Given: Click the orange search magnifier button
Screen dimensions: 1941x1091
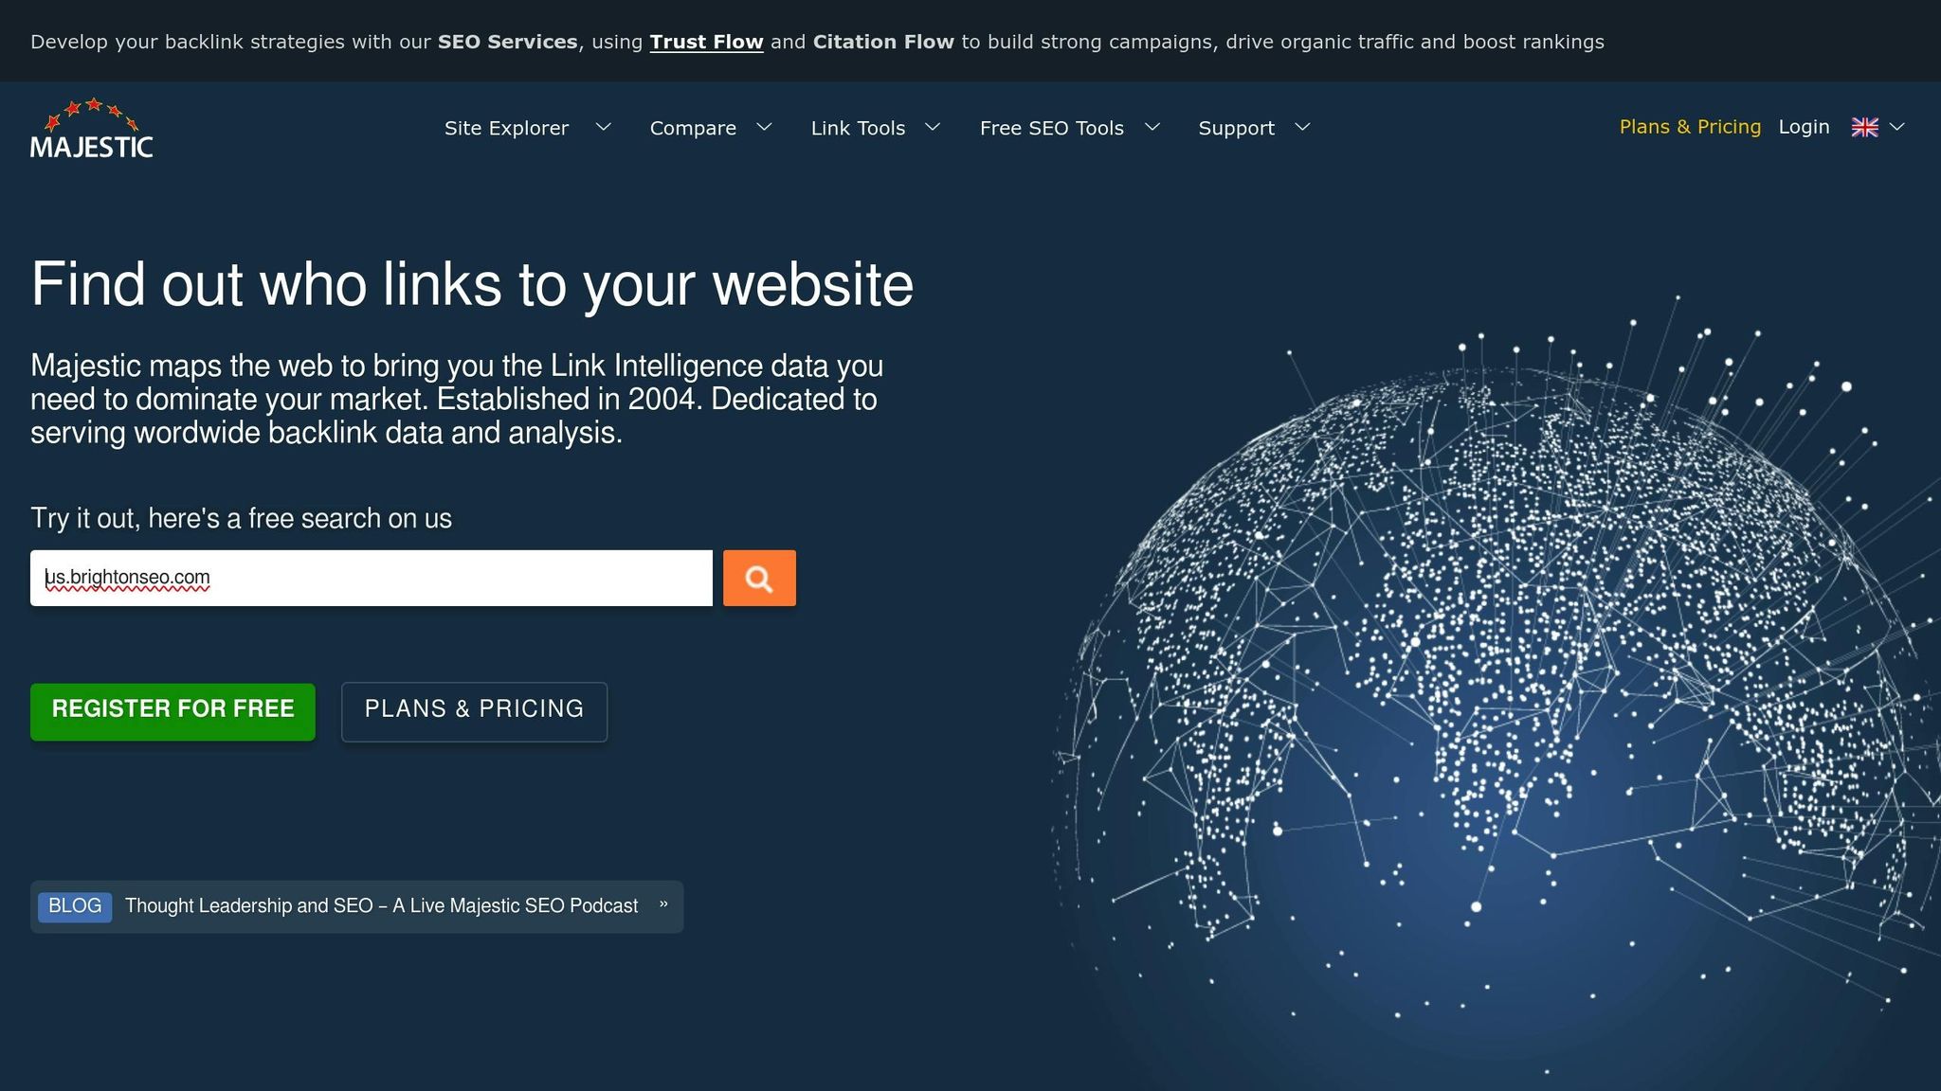Looking at the screenshot, I should point(759,578).
